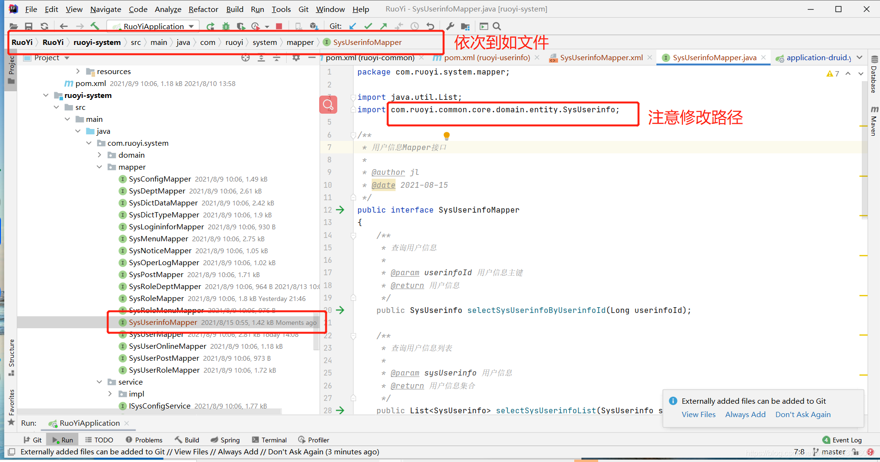Start debugging with the bug icon
Viewport: 880px width, 462px height.
pos(226,26)
